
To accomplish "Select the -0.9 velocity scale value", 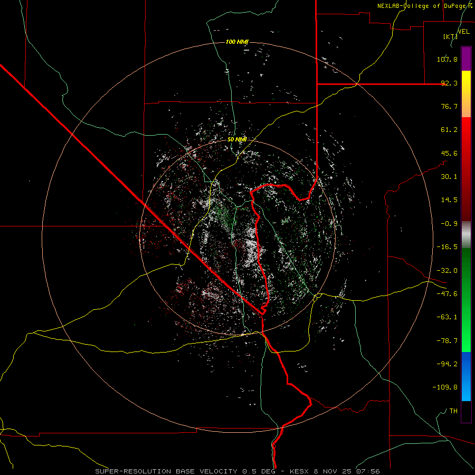I will (449, 224).
